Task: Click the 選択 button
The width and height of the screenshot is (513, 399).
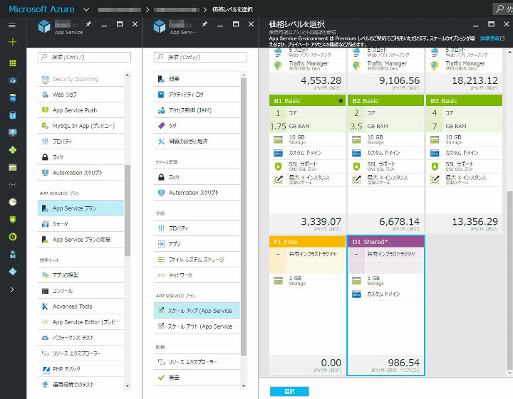Action: click(289, 391)
